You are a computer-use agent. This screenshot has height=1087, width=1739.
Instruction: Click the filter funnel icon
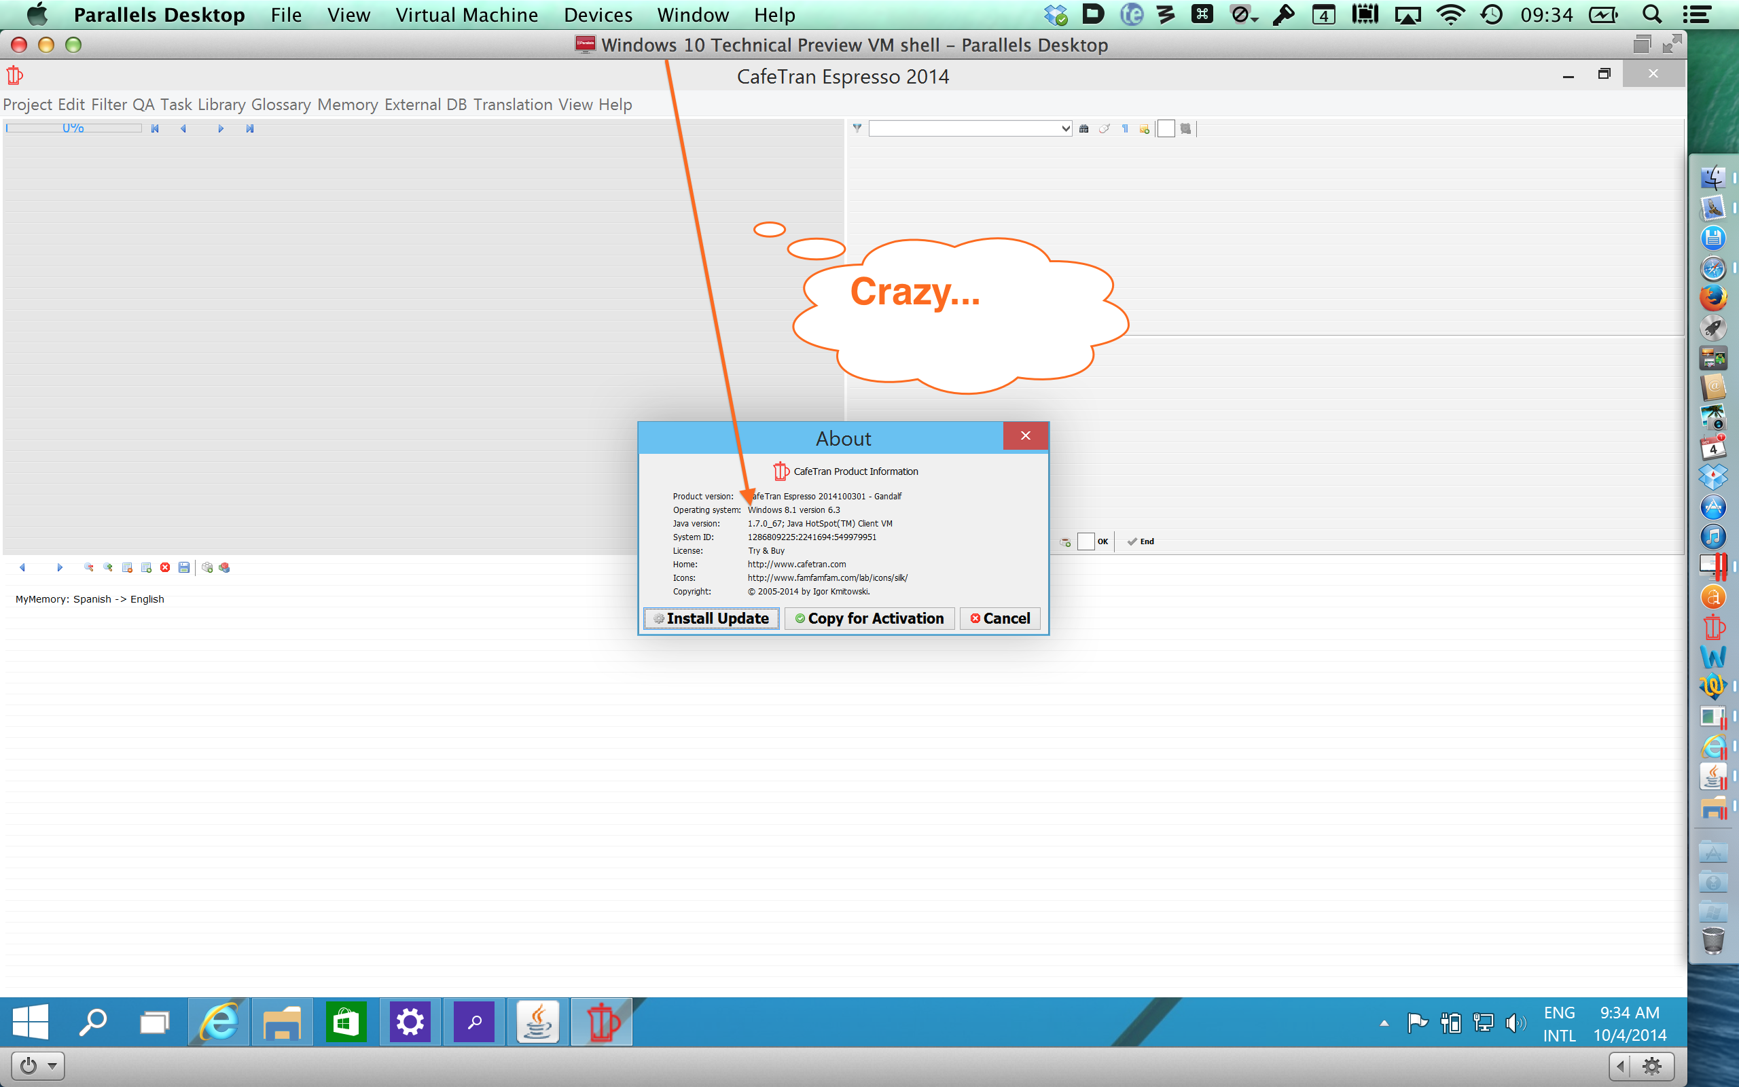click(x=857, y=128)
